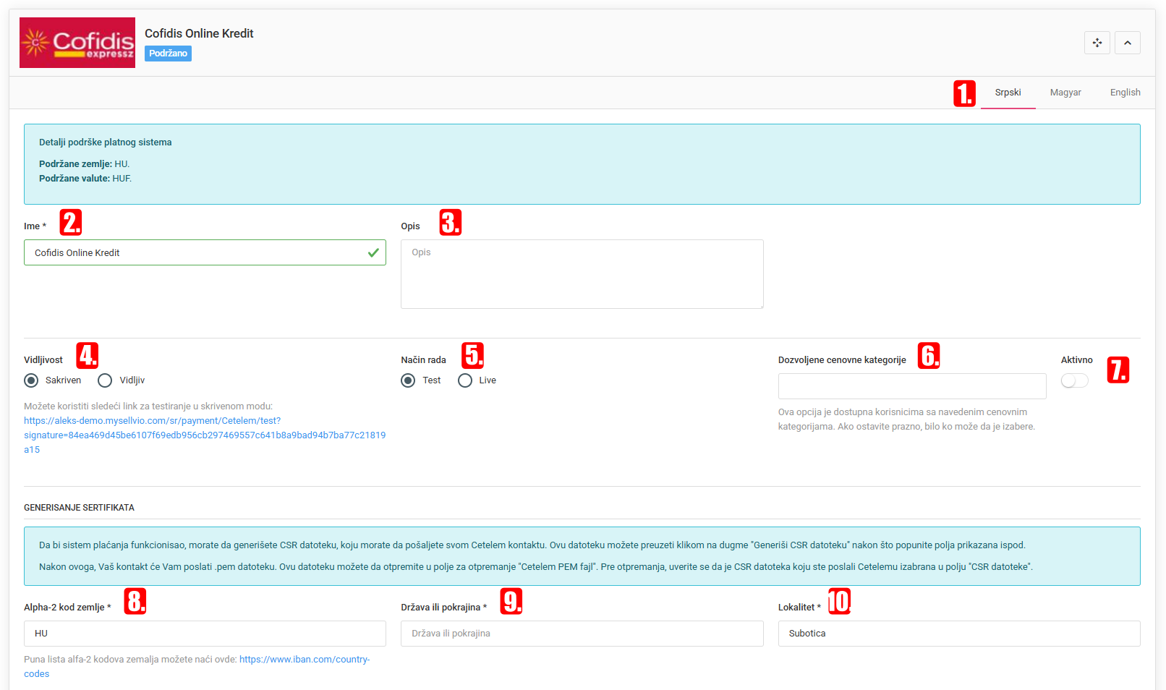Click the Lokalitet field containing Subotica
The width and height of the screenshot is (1166, 690).
pyautogui.click(x=958, y=634)
